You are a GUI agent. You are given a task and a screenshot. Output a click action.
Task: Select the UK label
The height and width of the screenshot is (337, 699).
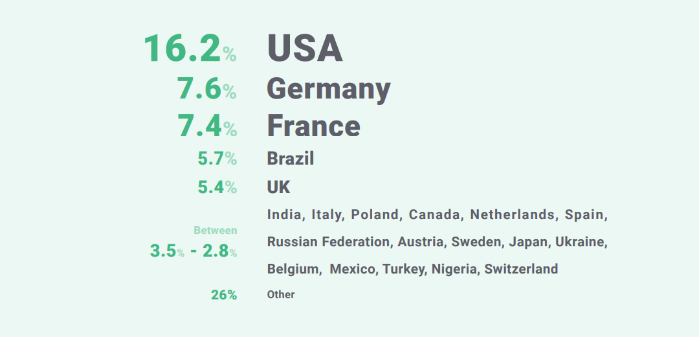click(279, 187)
